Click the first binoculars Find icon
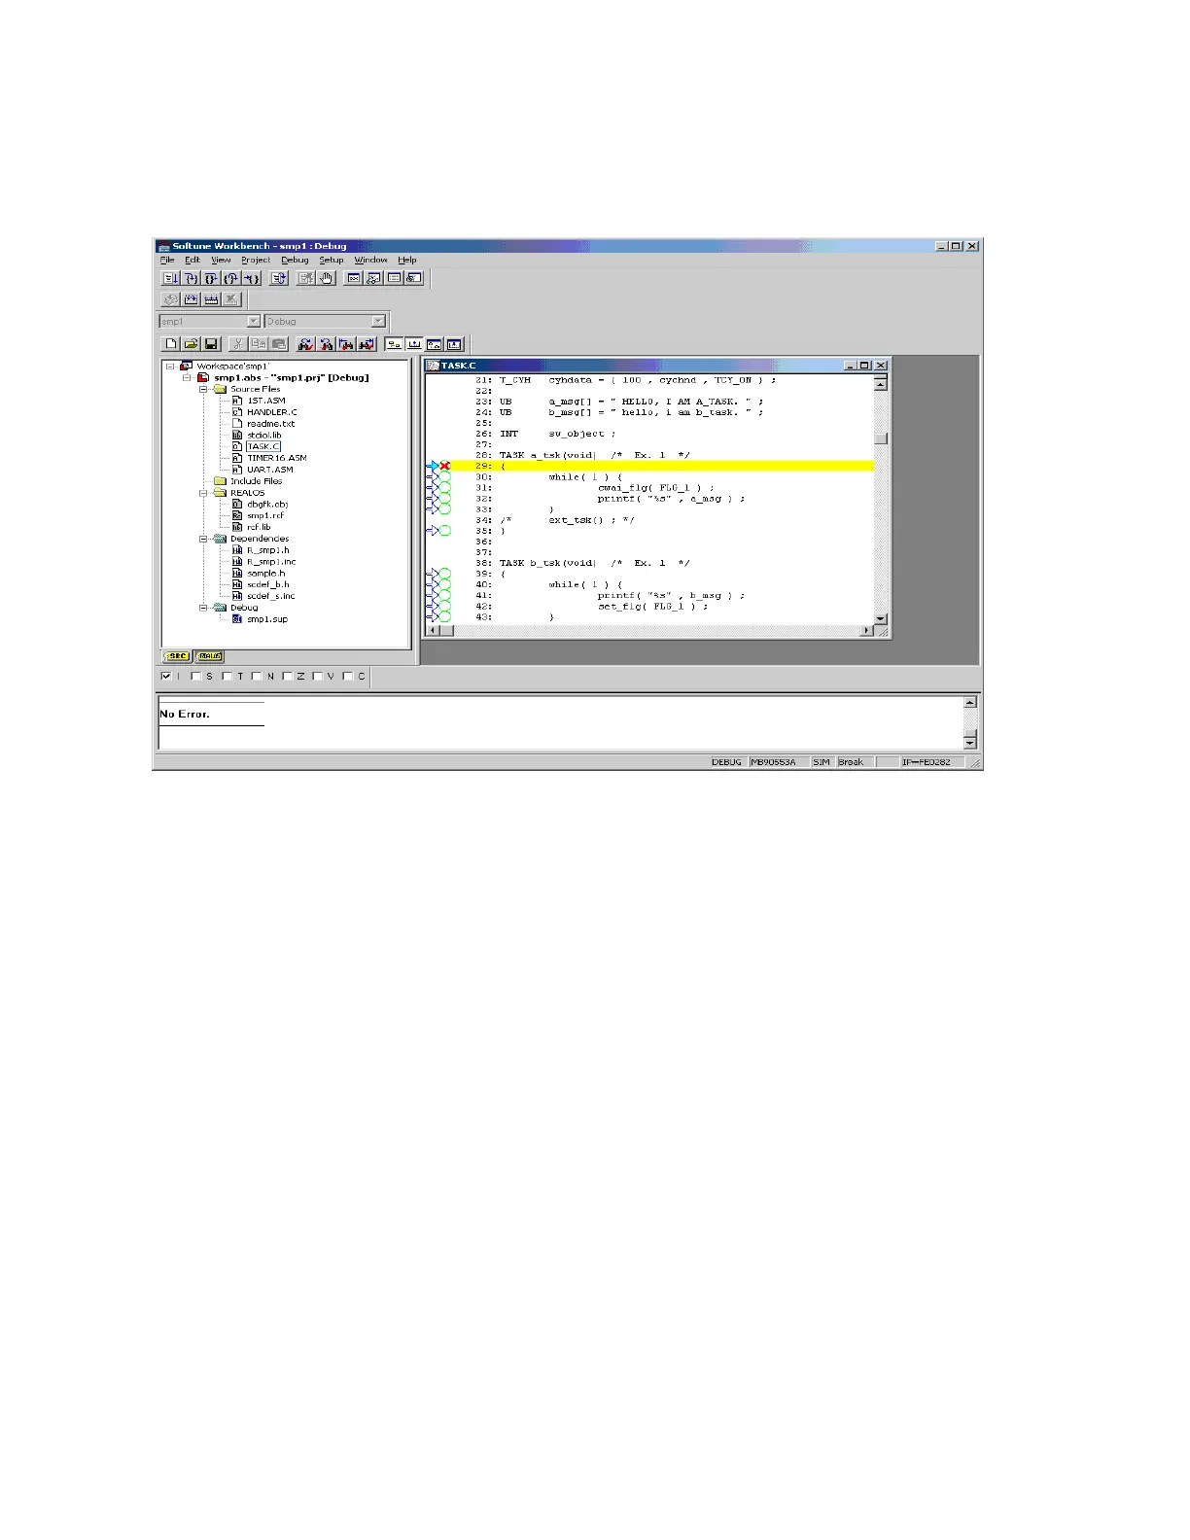 [306, 344]
